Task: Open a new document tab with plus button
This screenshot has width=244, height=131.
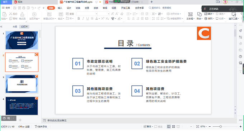Action: coord(151,2)
